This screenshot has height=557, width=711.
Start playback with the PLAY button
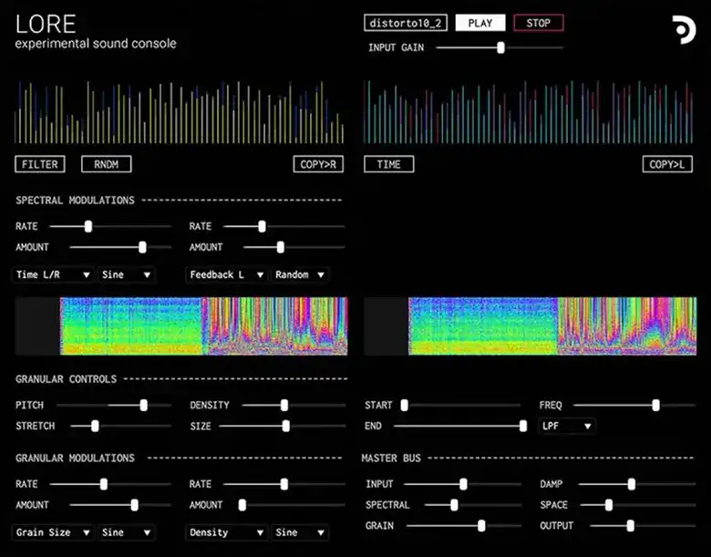coord(480,23)
